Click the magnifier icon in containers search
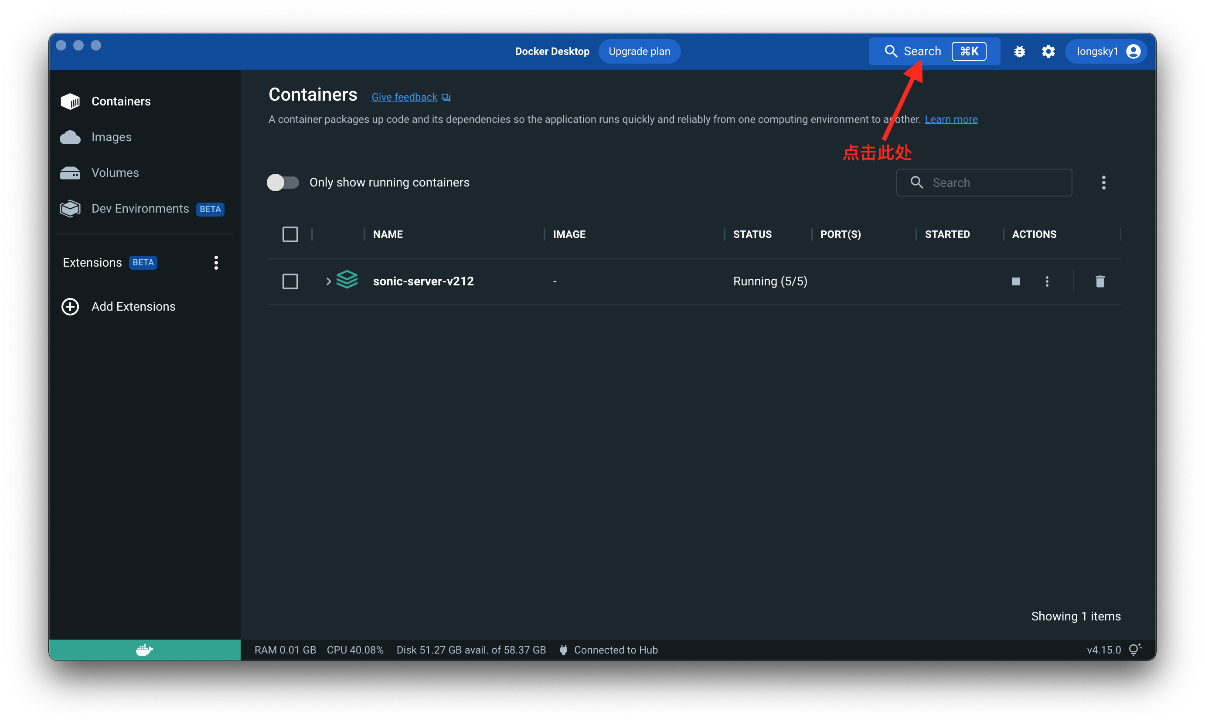 tap(916, 182)
